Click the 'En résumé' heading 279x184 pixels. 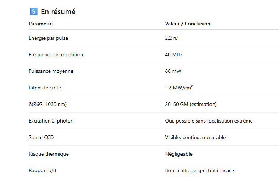click(x=58, y=11)
